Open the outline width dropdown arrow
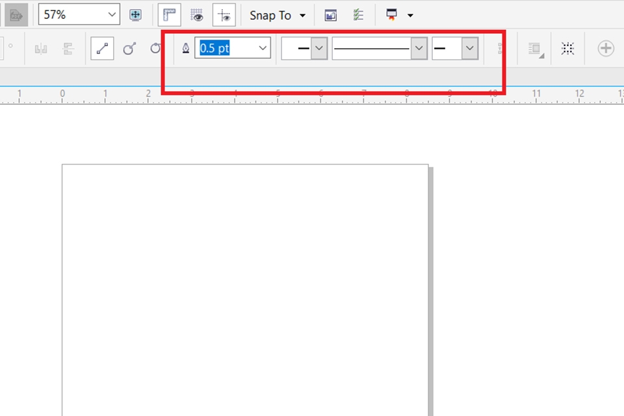Viewport: 624px width, 416px height. pyautogui.click(x=263, y=47)
